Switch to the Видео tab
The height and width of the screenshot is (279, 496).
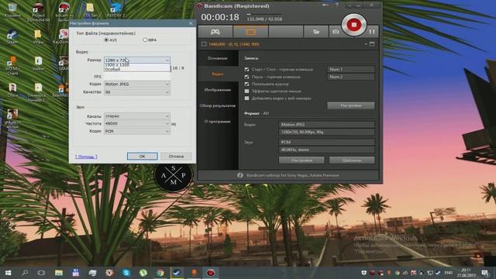218,74
